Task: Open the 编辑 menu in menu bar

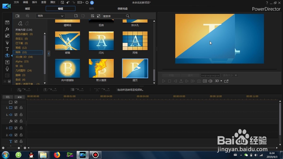Action: [x=25, y=2]
